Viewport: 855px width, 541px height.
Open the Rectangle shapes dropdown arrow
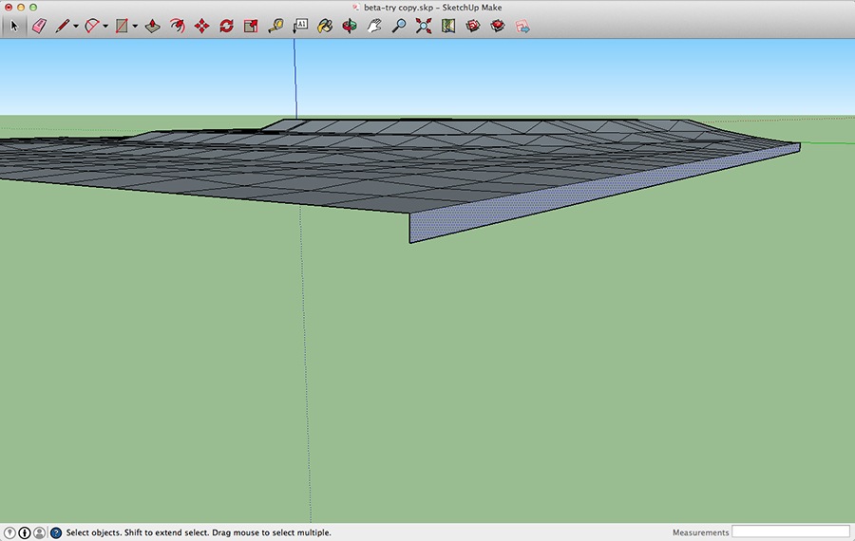[x=135, y=27]
